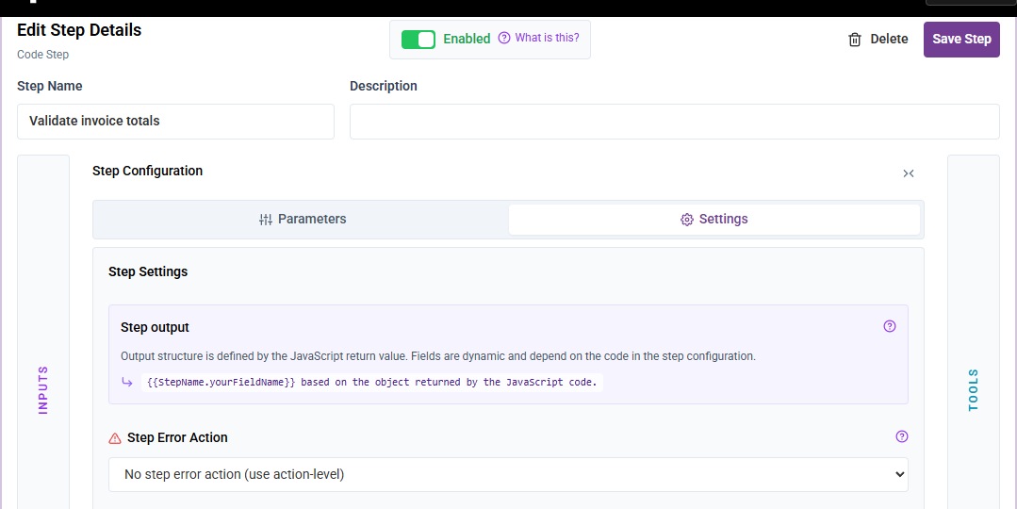Click the arrow icon before the code snippet
Image resolution: width=1017 pixels, height=509 pixels.
pyautogui.click(x=127, y=383)
